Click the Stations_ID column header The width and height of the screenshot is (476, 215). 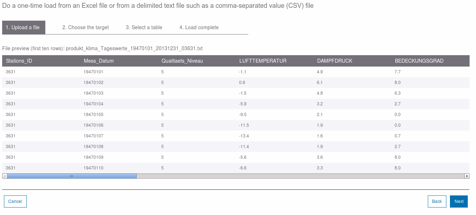19,61
